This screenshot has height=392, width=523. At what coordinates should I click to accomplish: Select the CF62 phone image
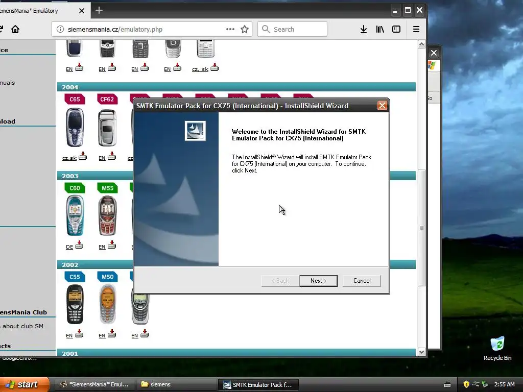[x=107, y=128]
